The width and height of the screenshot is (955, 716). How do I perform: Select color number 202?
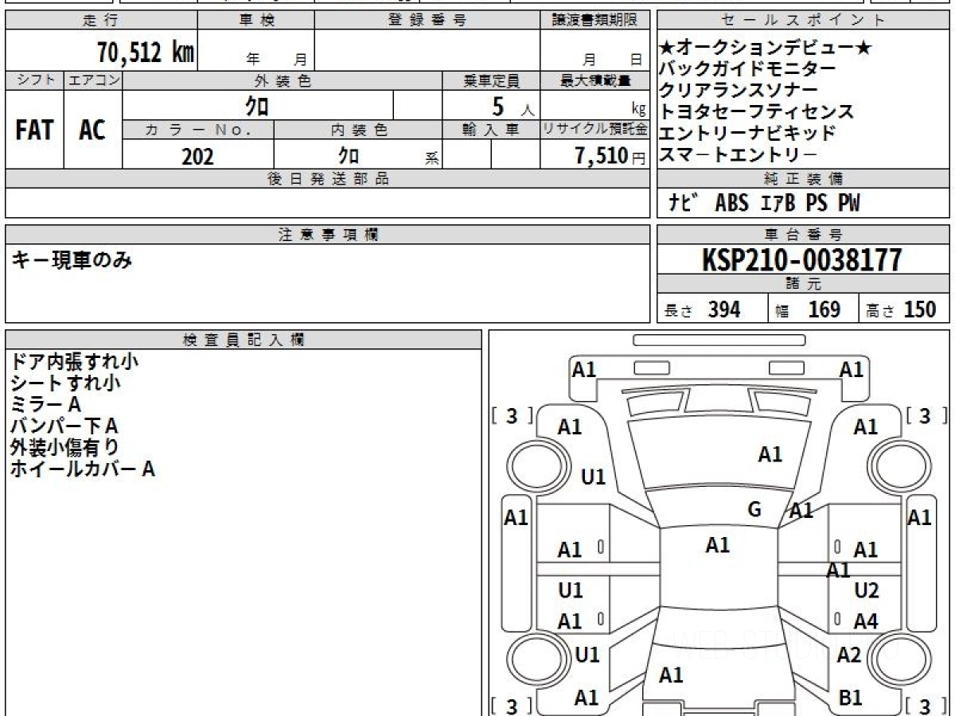197,156
